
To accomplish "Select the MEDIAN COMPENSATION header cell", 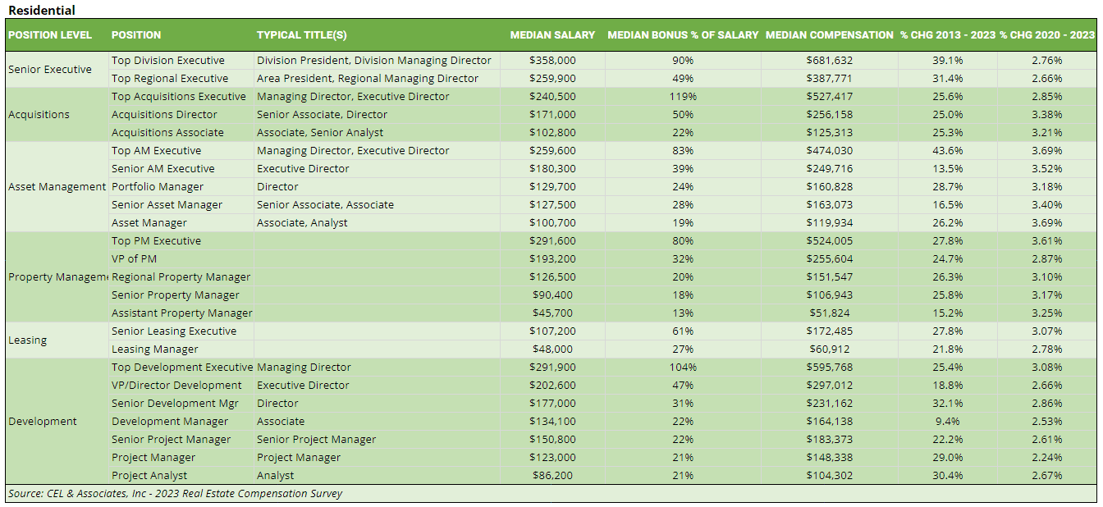I will point(829,35).
